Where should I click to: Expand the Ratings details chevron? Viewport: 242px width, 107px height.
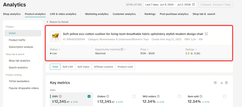[196, 49]
